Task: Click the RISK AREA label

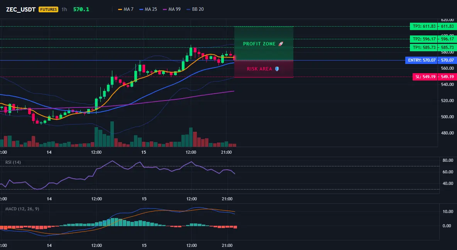Action: tap(259, 69)
